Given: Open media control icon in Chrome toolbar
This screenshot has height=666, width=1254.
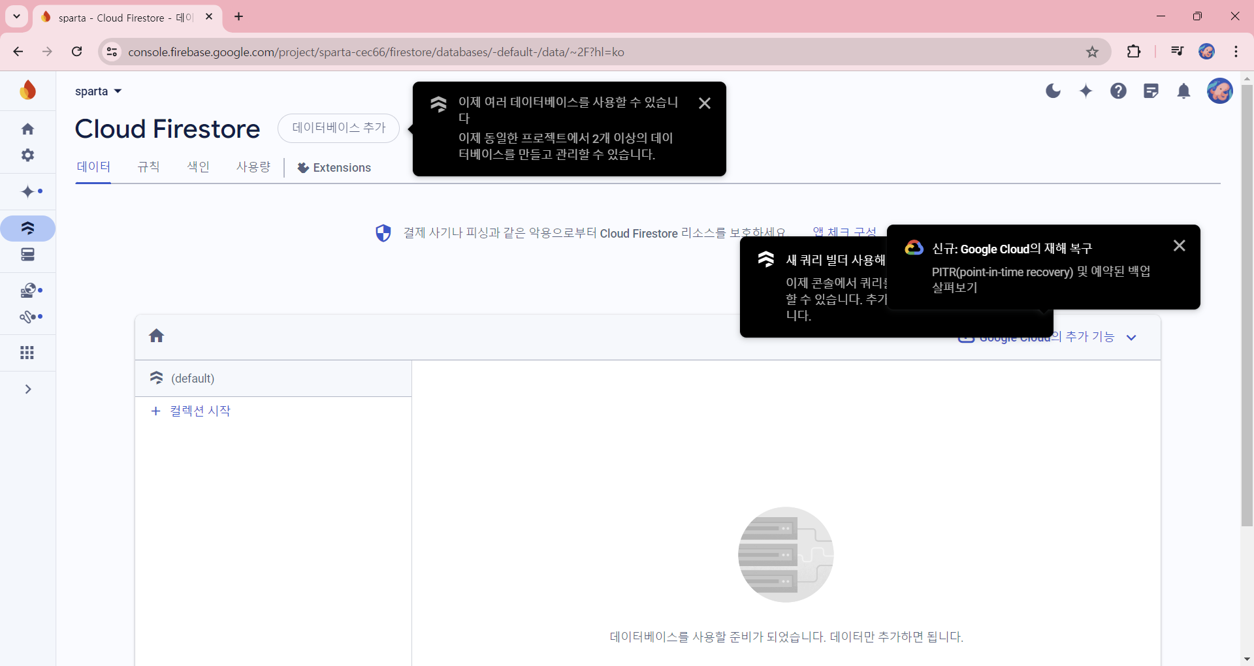Looking at the screenshot, I should click(x=1177, y=52).
